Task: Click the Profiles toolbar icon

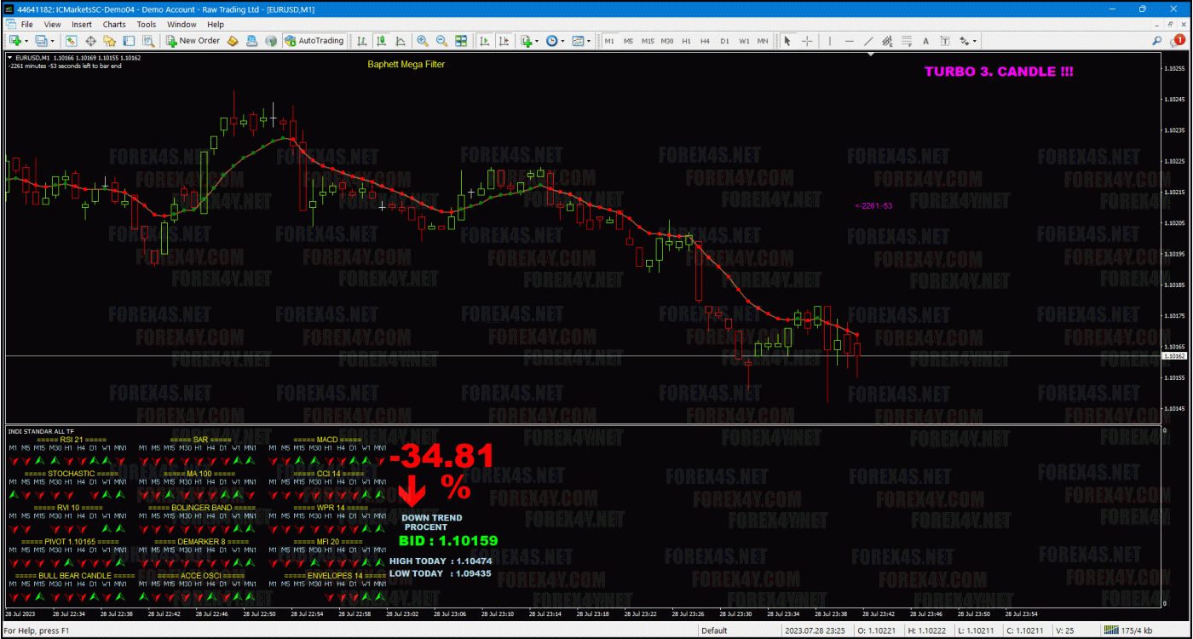Action: pyautogui.click(x=41, y=41)
